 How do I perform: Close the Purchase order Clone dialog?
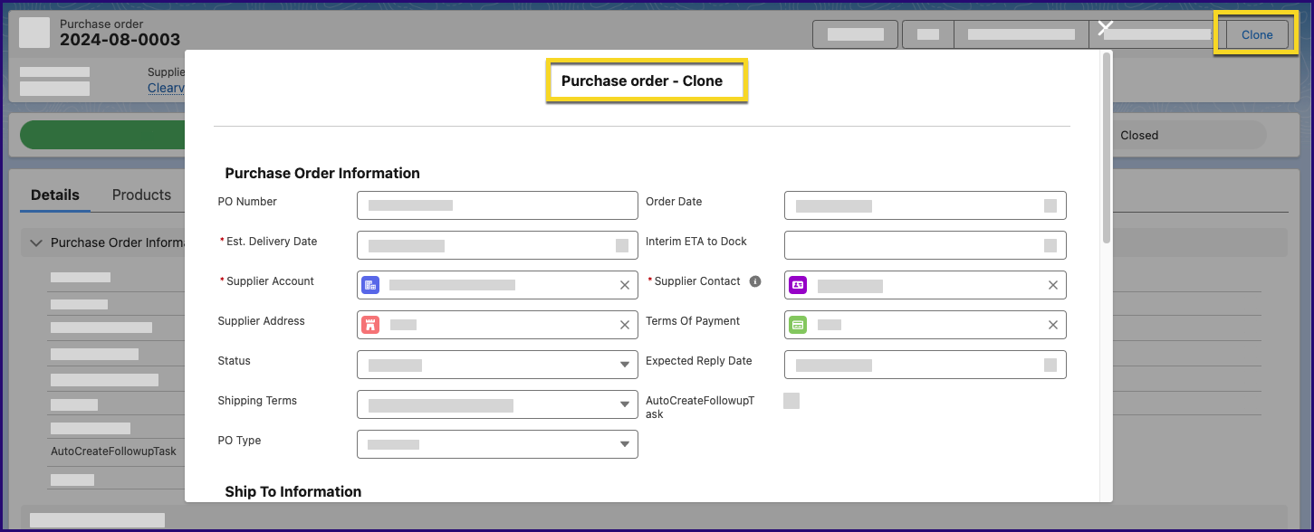click(x=1105, y=28)
